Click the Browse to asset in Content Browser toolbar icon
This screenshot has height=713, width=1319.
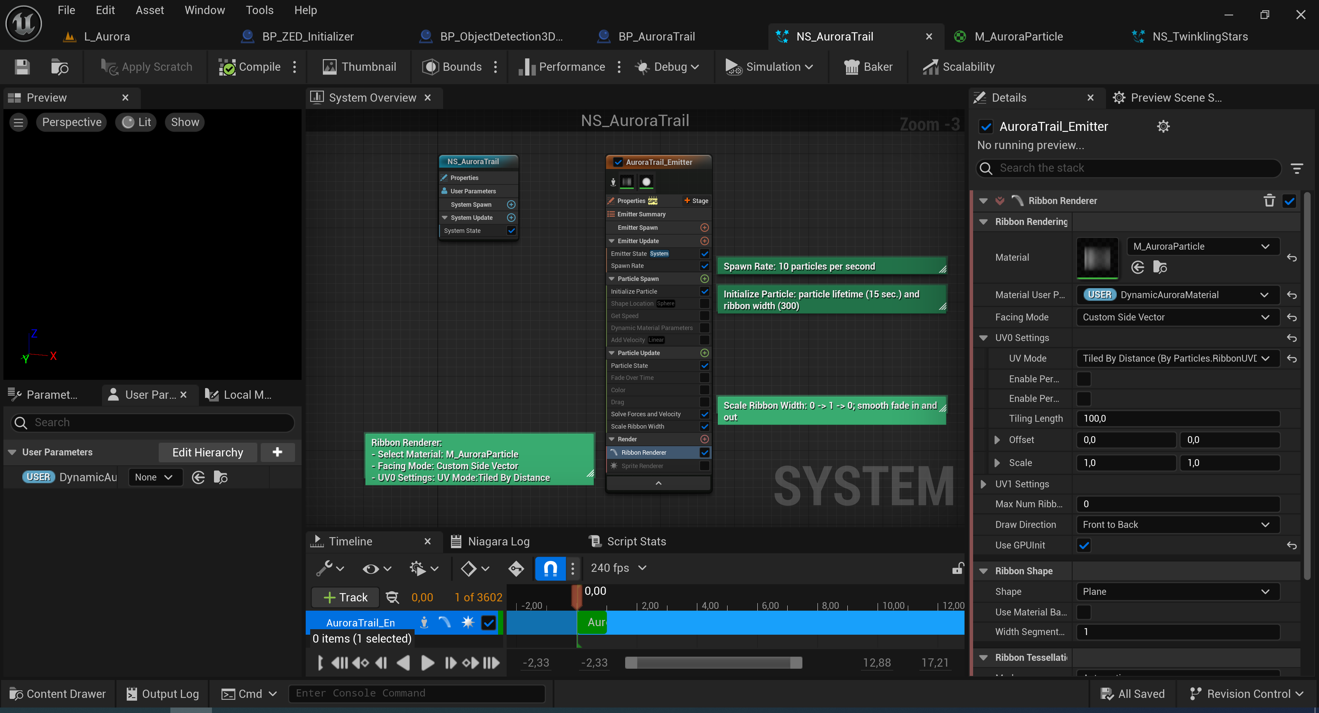59,67
